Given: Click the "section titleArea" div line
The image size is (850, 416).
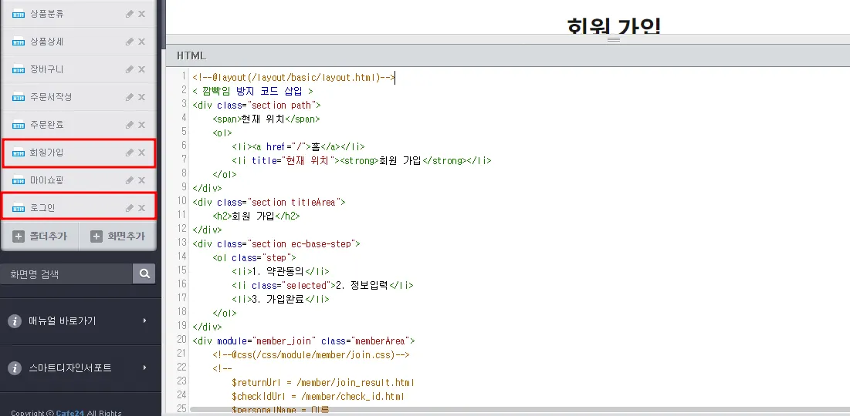Looking at the screenshot, I should 269,203.
